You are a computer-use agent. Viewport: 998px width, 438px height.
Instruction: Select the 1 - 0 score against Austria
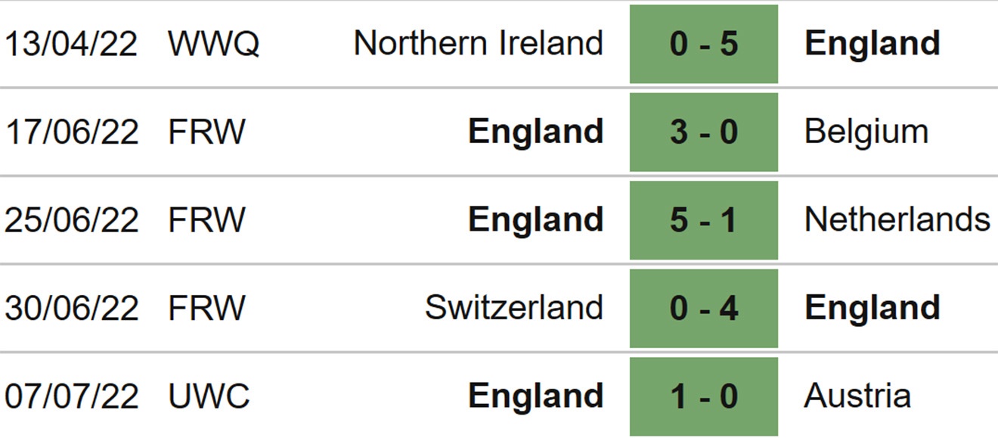coord(704,396)
